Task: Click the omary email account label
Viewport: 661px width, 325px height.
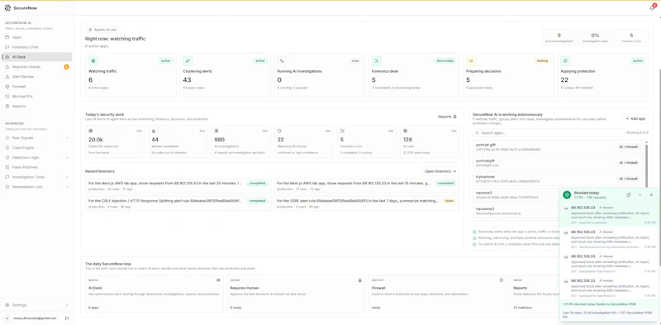Action: (35, 318)
